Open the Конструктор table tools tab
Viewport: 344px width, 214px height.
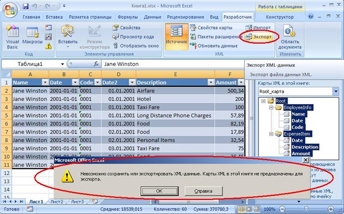pos(280,17)
